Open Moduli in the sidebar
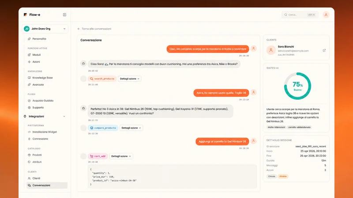Viewport: 353px width, 198px height. pos(37,55)
